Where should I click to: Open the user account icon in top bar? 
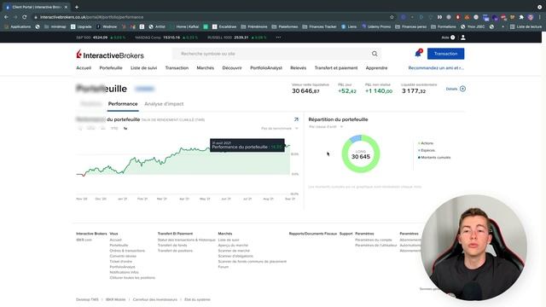click(463, 38)
